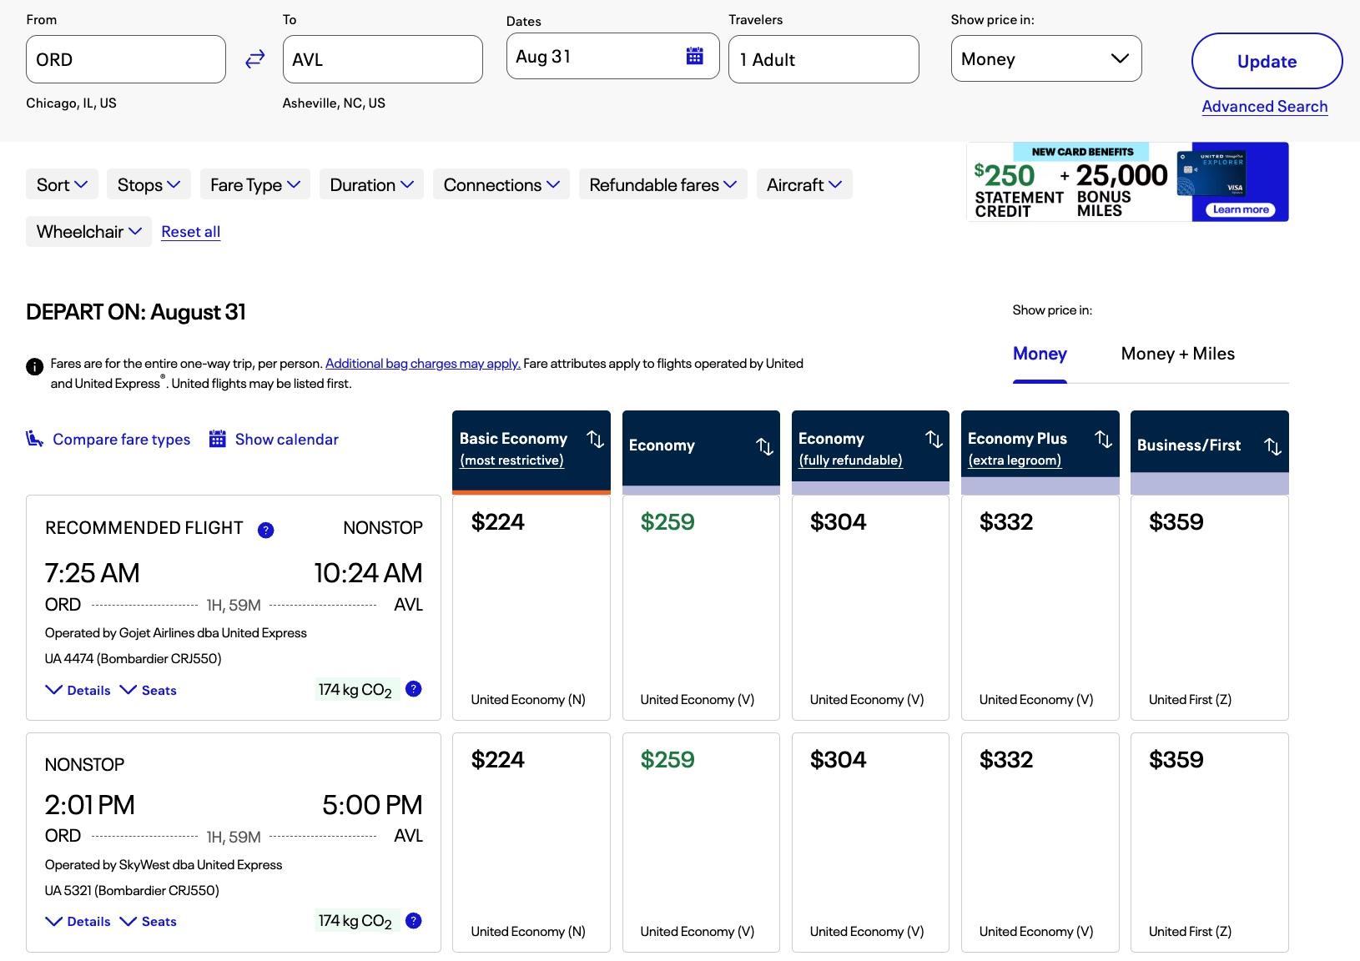Viewport: 1360px width, 961px height.
Task: Swap origin and destination airports icon
Action: 254,59
